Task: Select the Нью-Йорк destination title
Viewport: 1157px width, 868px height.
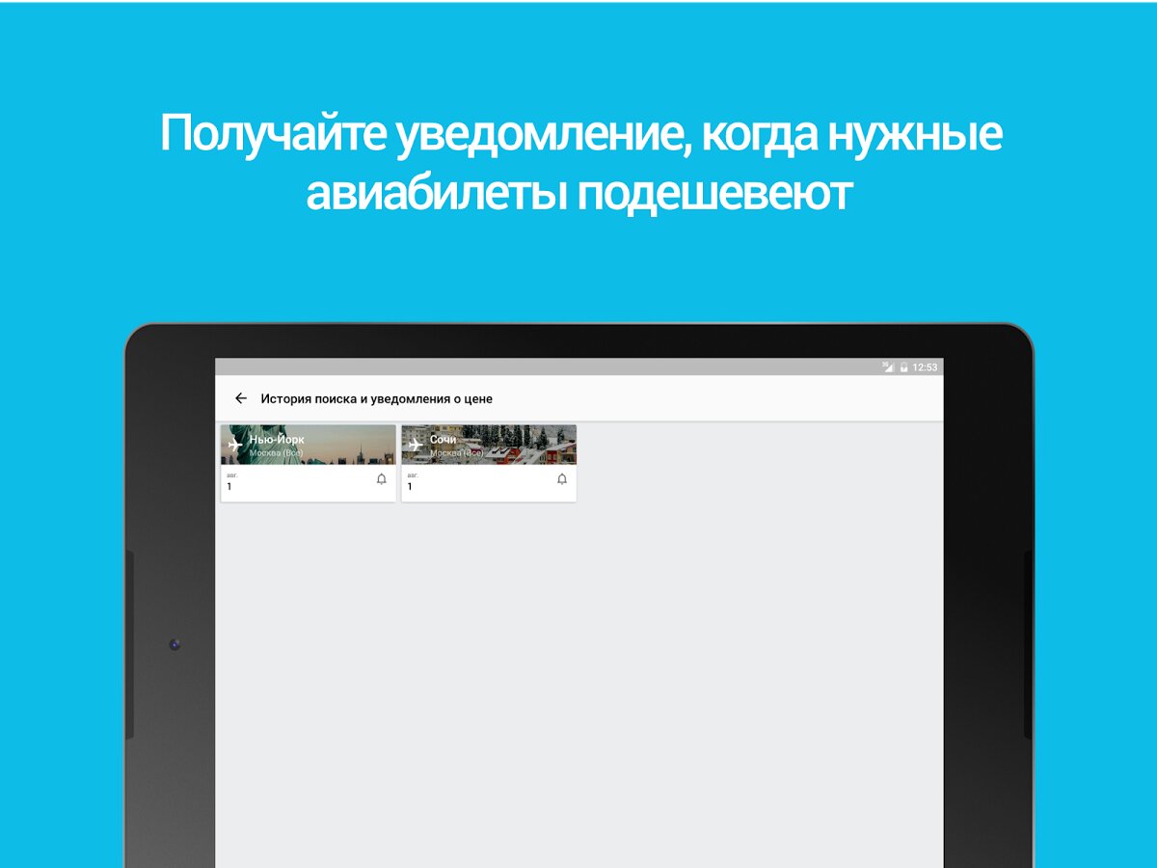Action: [277, 440]
